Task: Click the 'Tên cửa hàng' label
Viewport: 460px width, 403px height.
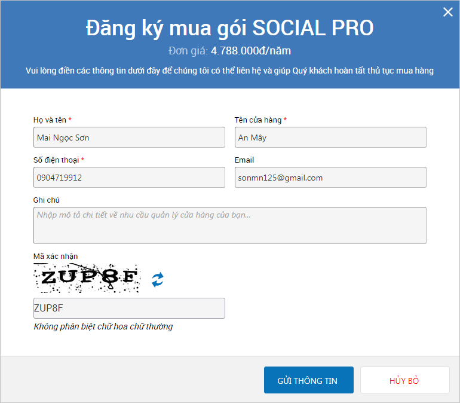Action: pyautogui.click(x=258, y=120)
